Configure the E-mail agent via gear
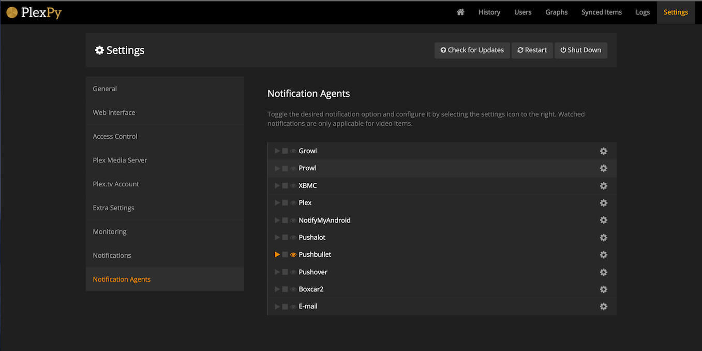The width and height of the screenshot is (702, 351). (603, 306)
